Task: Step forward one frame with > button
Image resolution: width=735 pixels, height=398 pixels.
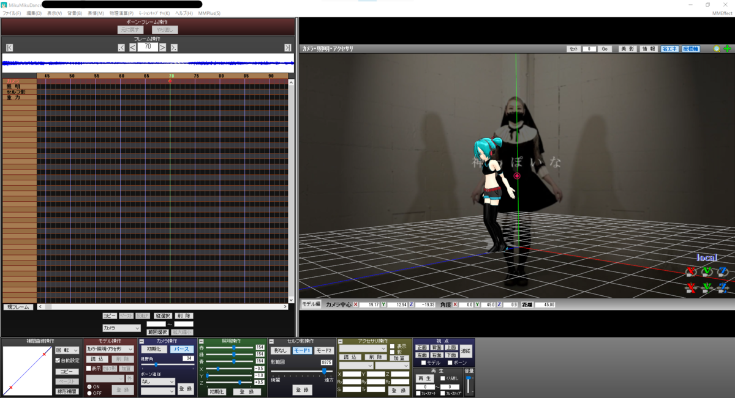Action: click(x=162, y=47)
